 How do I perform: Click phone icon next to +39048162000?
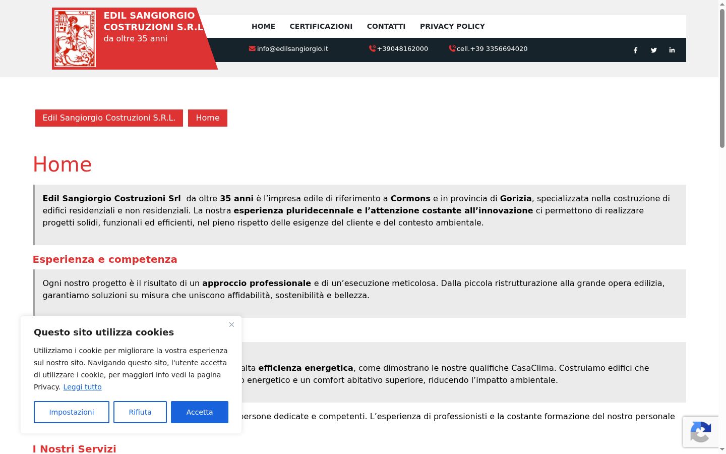[373, 48]
